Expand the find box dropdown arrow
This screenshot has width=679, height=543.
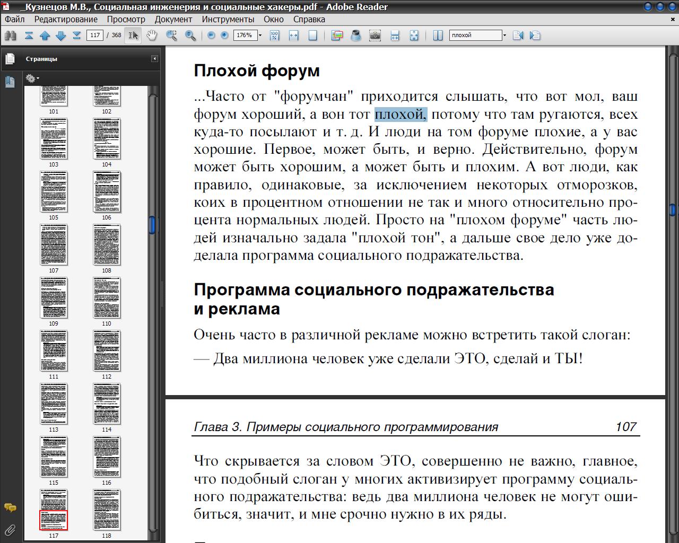[504, 36]
